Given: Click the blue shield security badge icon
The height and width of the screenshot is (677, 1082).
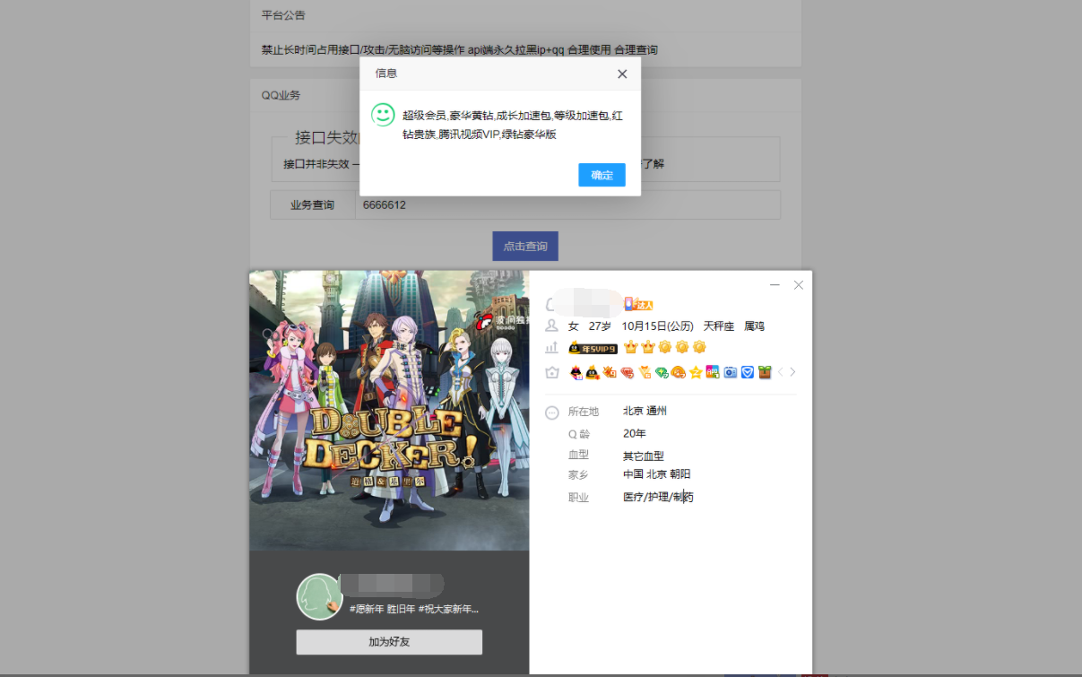Looking at the screenshot, I should [748, 371].
